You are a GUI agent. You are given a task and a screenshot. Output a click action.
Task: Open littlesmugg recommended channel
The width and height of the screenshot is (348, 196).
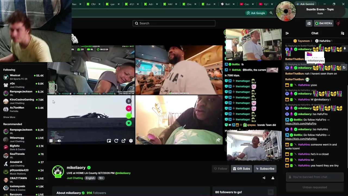pyautogui.click(x=23, y=139)
